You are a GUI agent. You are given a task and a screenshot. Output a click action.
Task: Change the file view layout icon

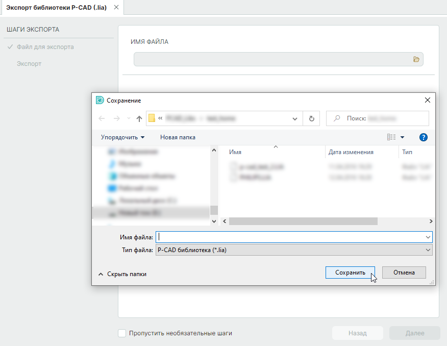(x=391, y=137)
